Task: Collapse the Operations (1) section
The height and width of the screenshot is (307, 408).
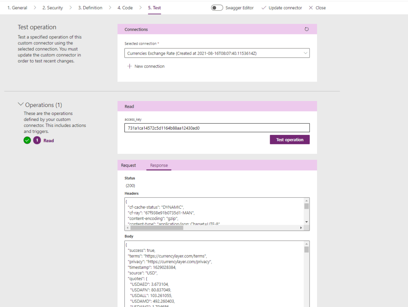Action: pos(21,105)
